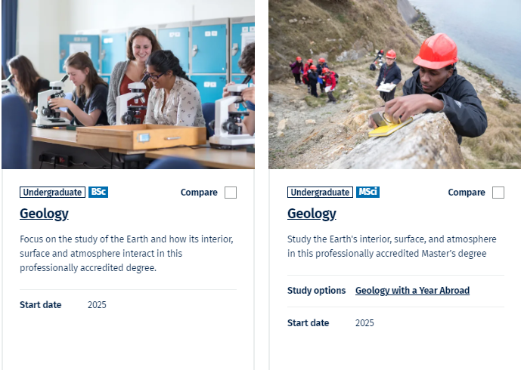
Task: Open the BSc Geology course title link
Action: tap(44, 214)
